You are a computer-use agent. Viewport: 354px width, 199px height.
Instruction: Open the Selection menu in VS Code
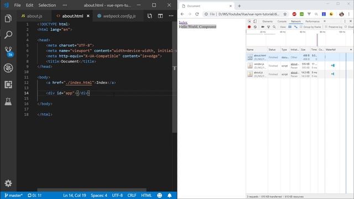pyautogui.click(x=47, y=5)
